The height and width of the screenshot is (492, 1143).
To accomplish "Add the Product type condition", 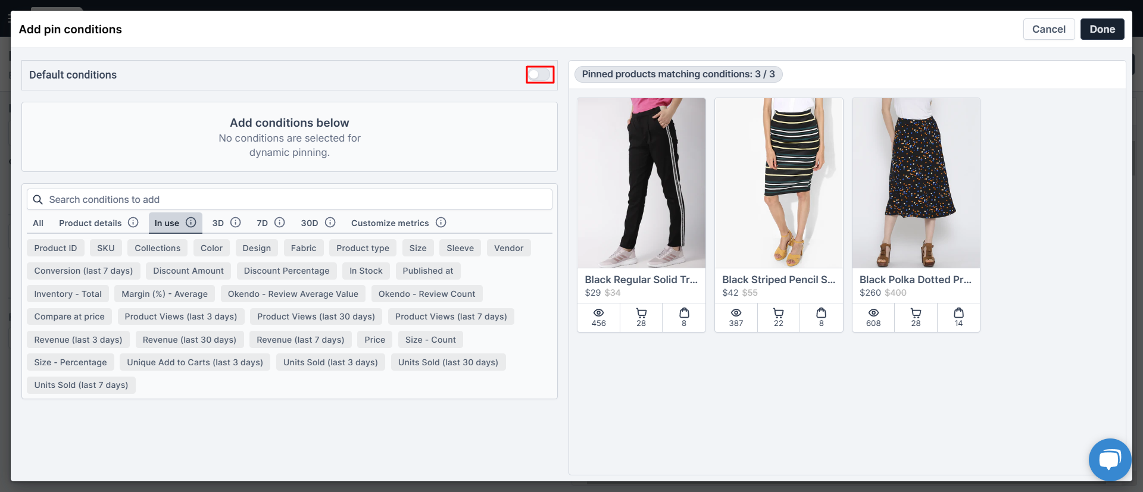I will coord(363,248).
